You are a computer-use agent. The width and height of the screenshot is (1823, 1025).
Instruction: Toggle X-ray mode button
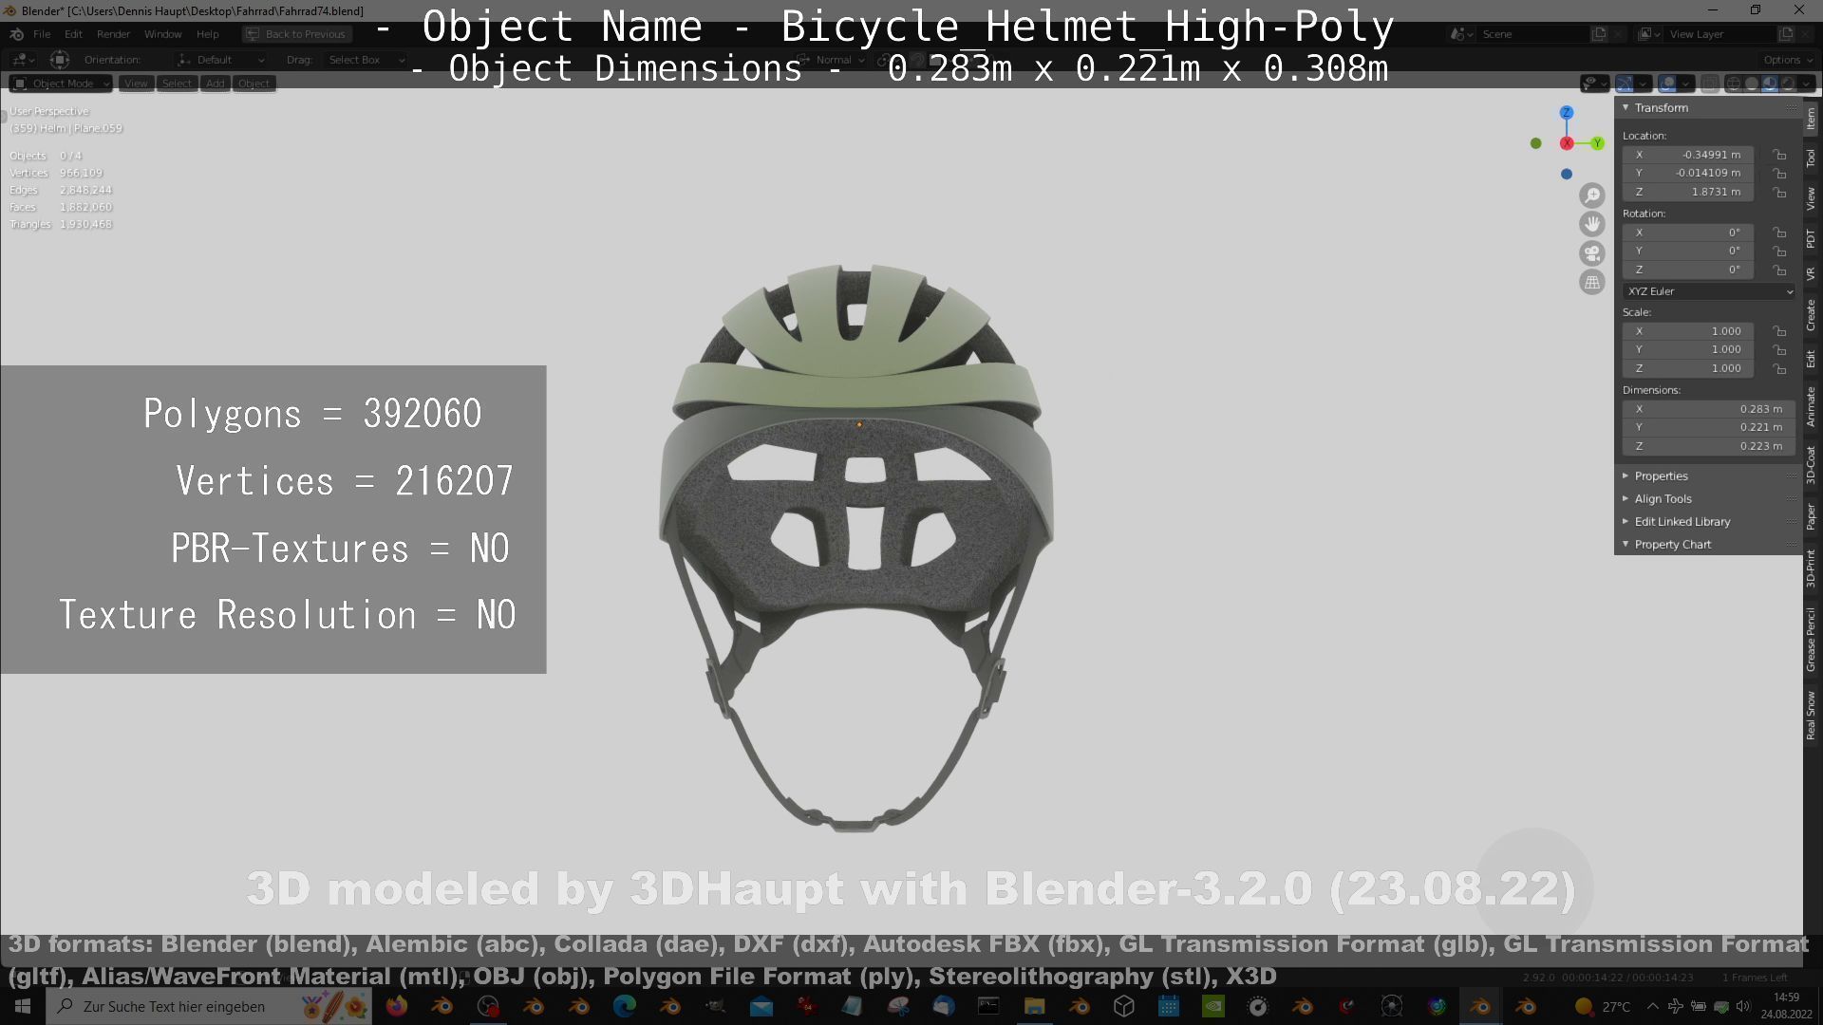point(1709,84)
